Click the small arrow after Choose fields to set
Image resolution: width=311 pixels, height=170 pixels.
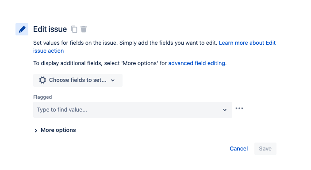click(113, 80)
